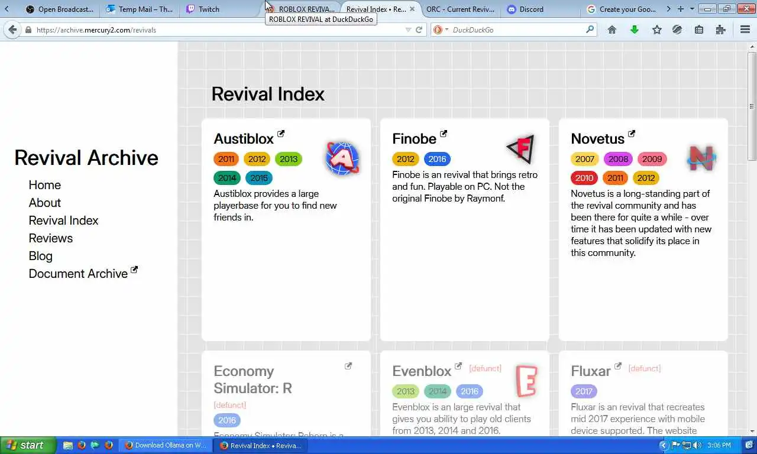Click Austiblox 2013 green tag

coord(288,159)
